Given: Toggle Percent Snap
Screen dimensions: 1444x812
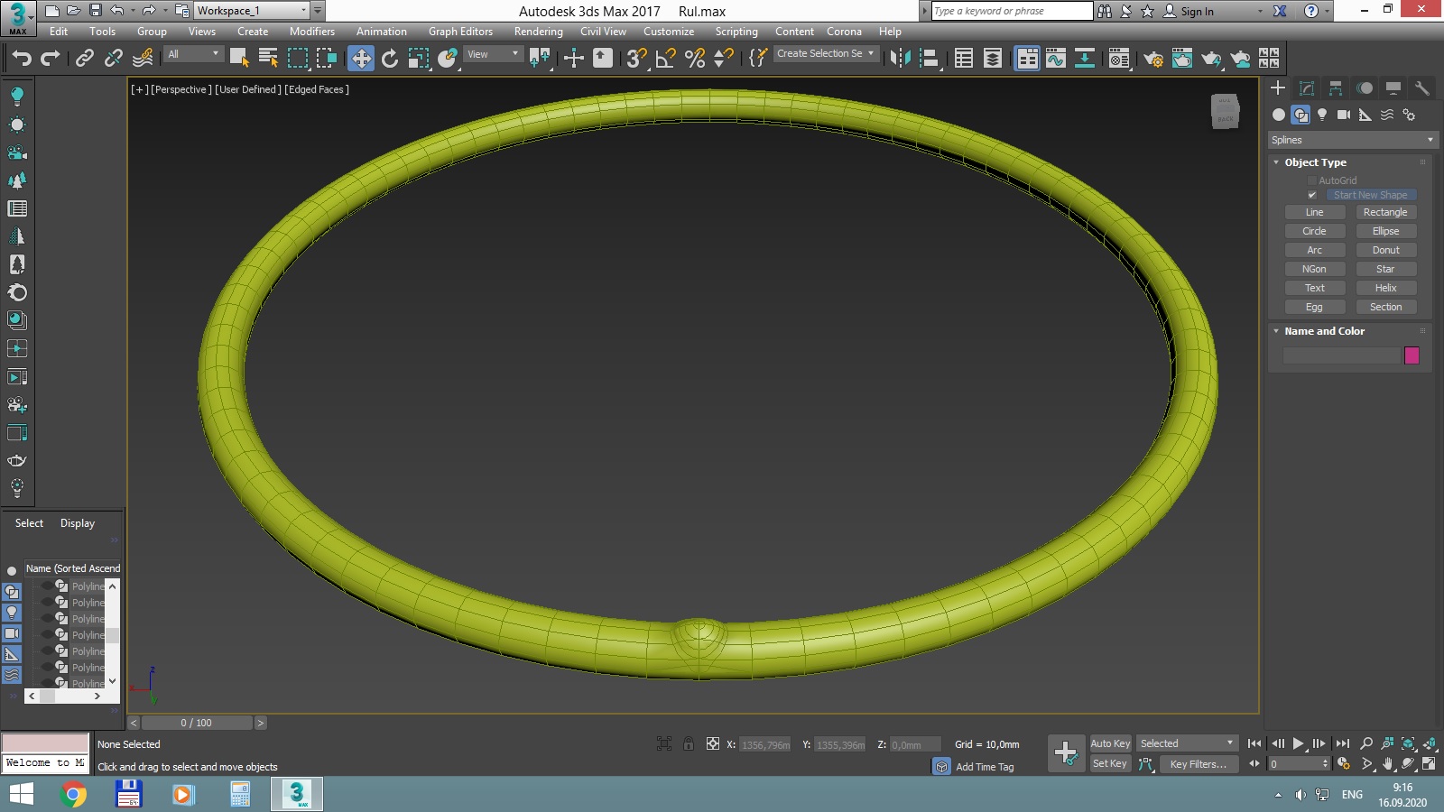Looking at the screenshot, I should [x=695, y=59].
